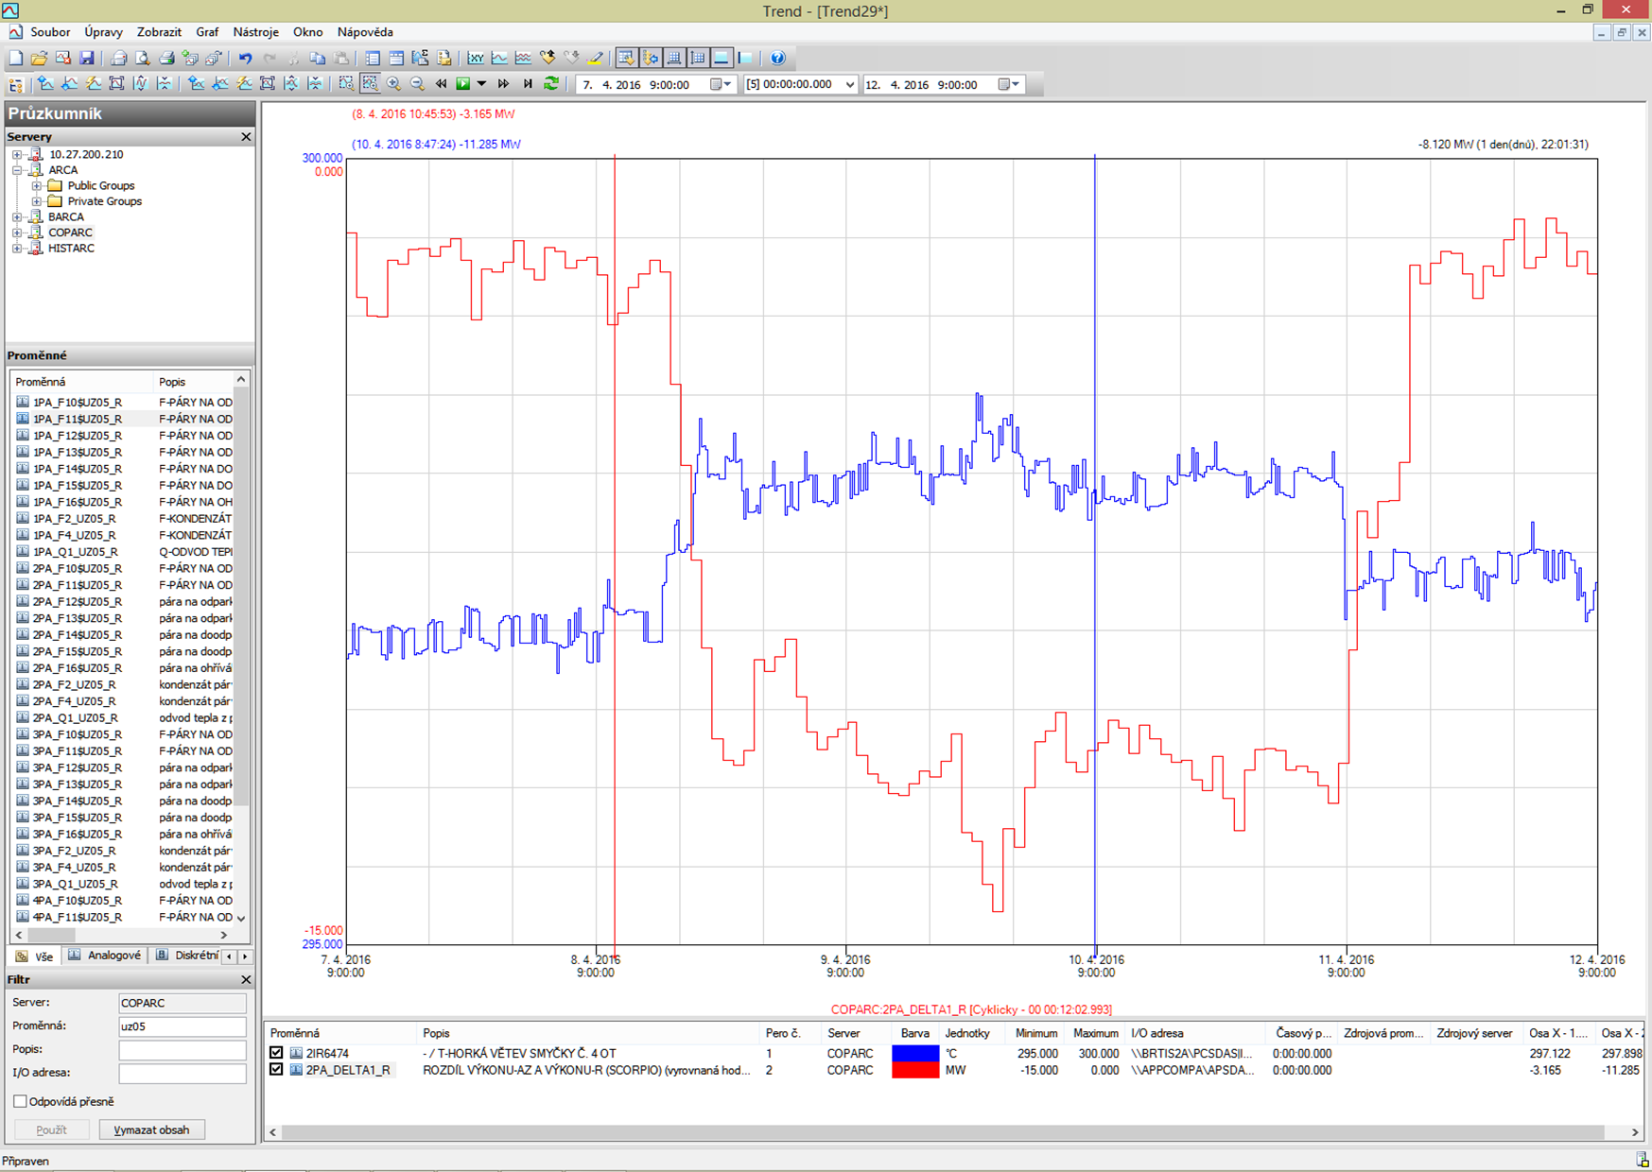Expand the Public Groups folder
The height and width of the screenshot is (1172, 1652).
point(36,185)
